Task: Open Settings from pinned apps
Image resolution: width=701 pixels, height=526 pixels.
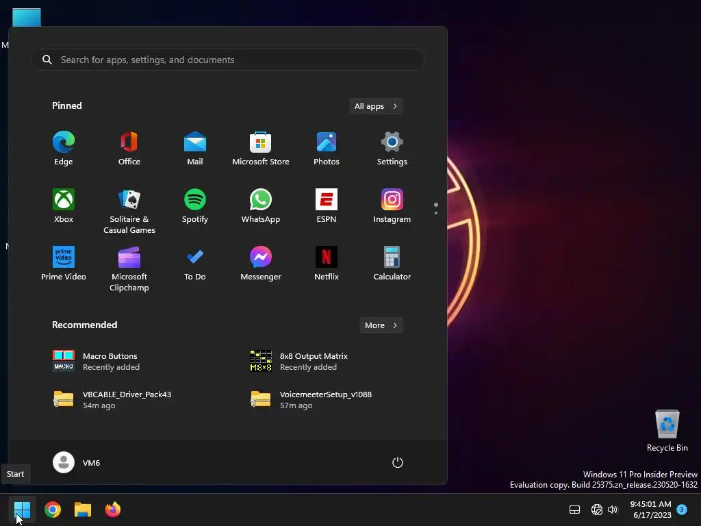Action: pyautogui.click(x=392, y=149)
